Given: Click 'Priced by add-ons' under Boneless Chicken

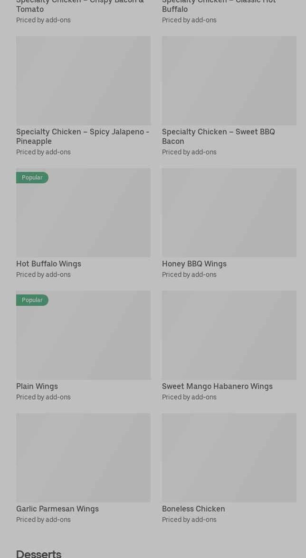Looking at the screenshot, I should [189, 520].
